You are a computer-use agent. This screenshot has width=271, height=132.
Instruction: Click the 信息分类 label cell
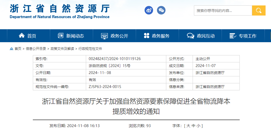pyautogui.click(x=179, y=80)
